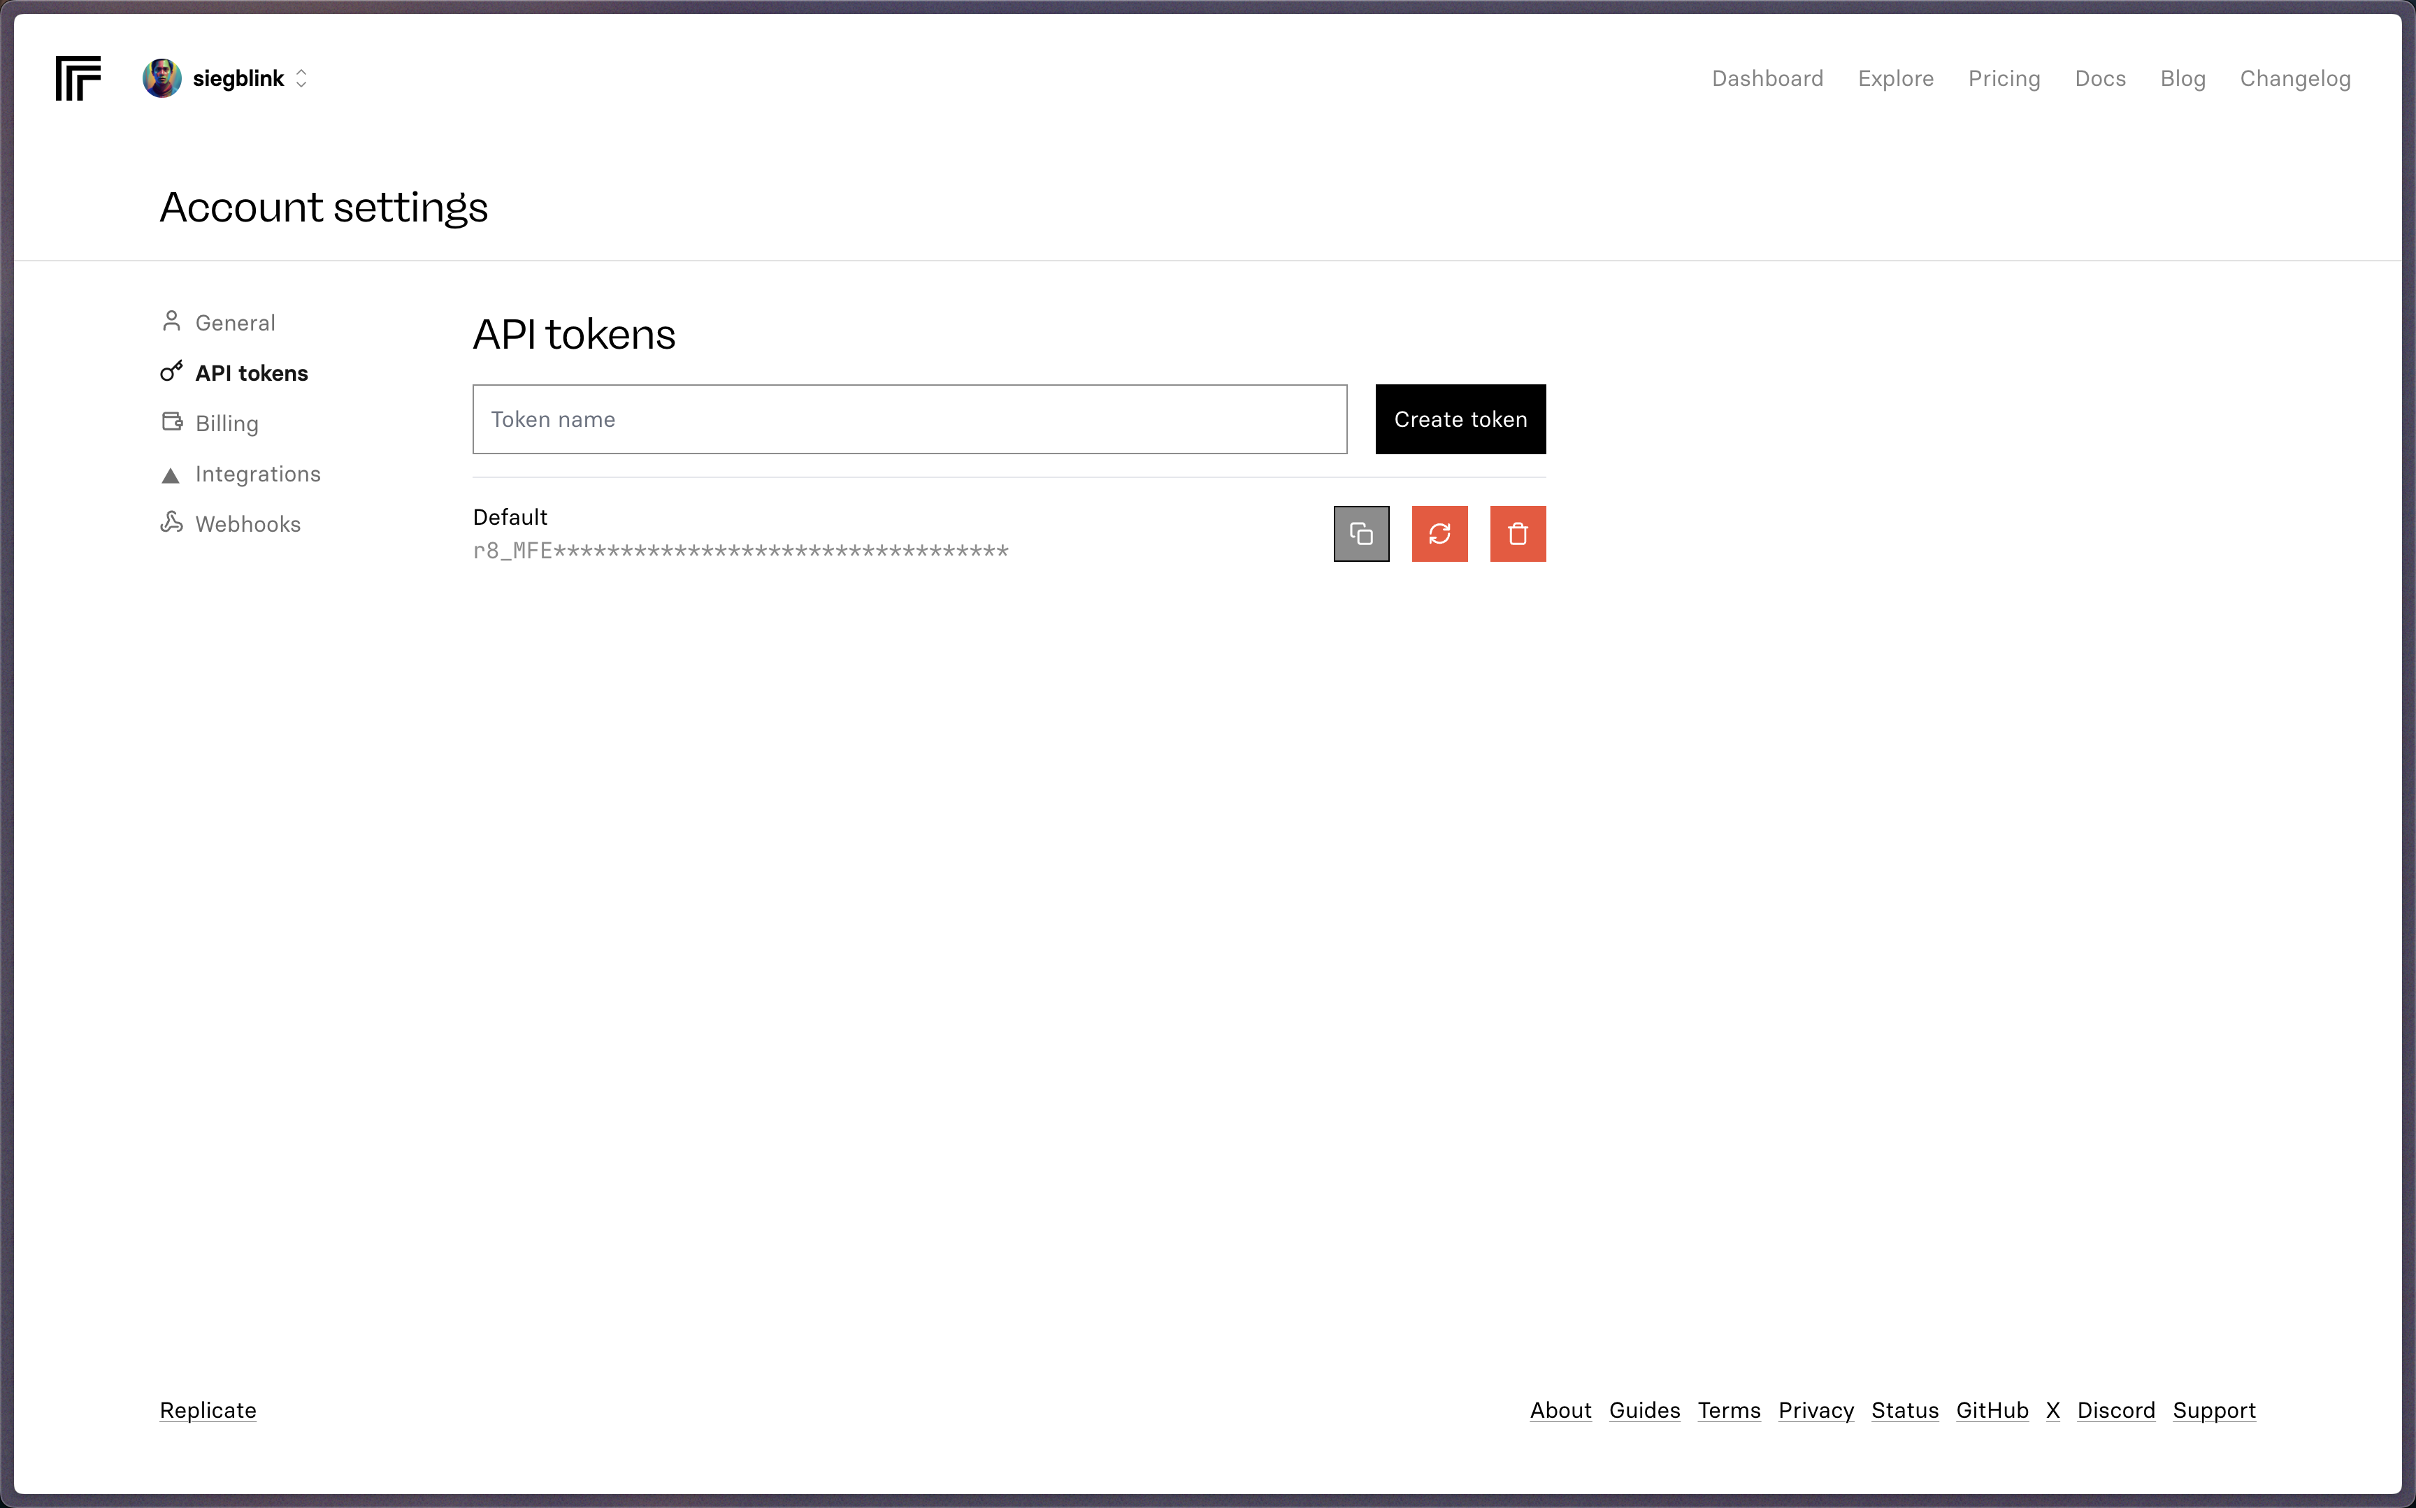The image size is (2416, 1508).
Task: Visit the Discord footer link
Action: tap(2115, 1409)
